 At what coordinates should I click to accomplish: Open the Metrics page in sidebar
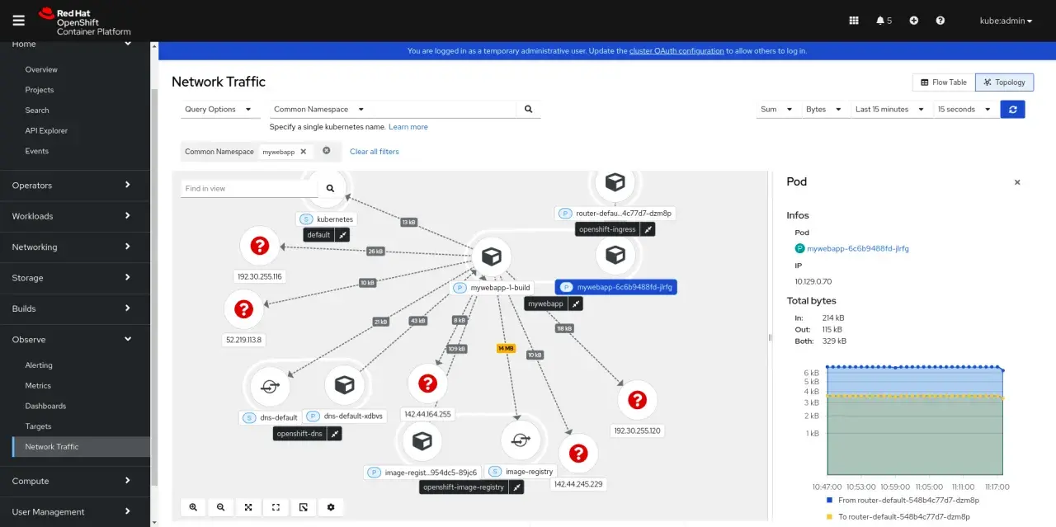coord(38,386)
